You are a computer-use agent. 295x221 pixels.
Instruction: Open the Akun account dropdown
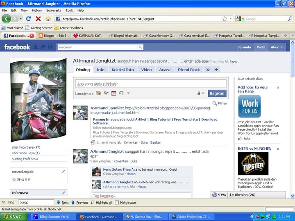[277, 47]
